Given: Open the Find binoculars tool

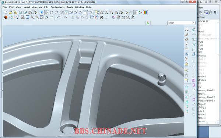Looking at the screenshot, I should 102,17.
